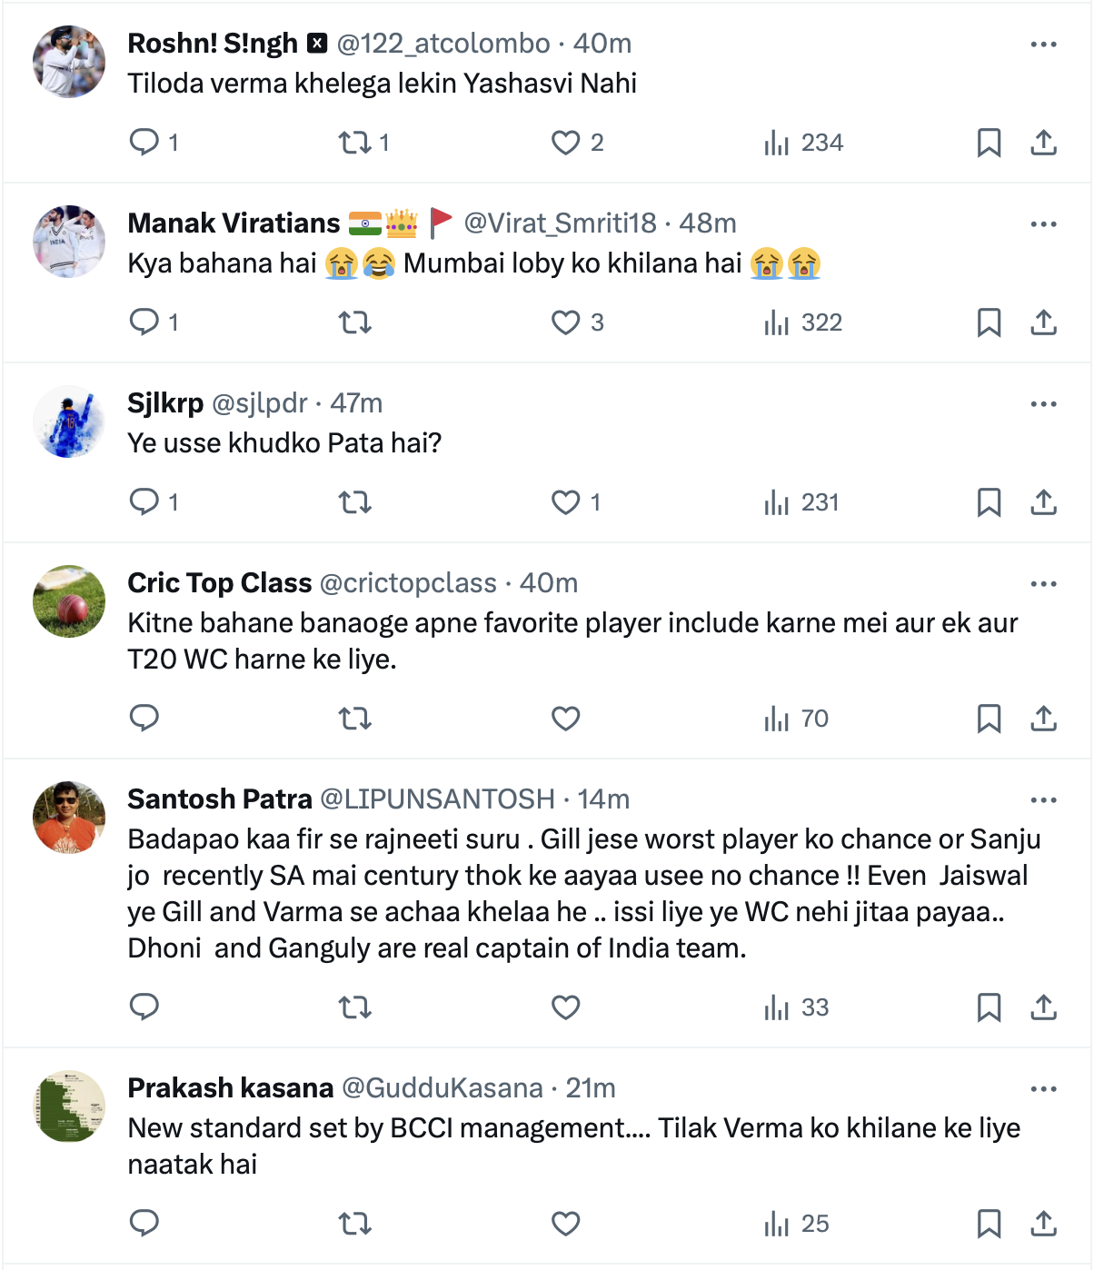Open the 47m timestamp on Sjlkrp's tweet
This screenshot has height=1270, width=1094.
tap(356, 403)
